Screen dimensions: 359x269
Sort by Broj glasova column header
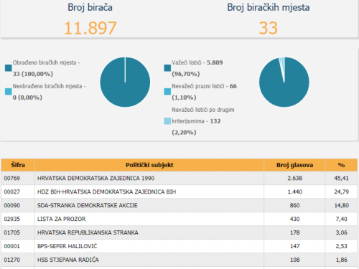pyautogui.click(x=294, y=165)
